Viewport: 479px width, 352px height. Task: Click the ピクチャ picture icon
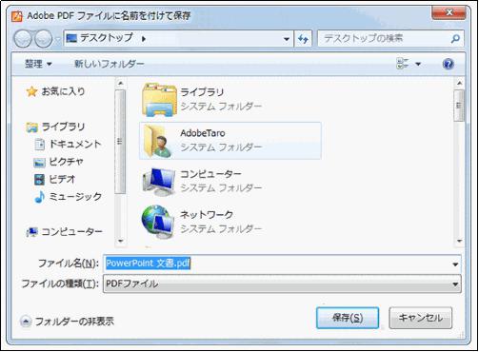tap(40, 163)
